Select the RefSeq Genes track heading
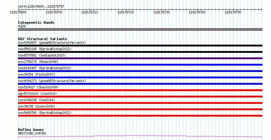This screenshot has height=140, width=271. point(31,130)
